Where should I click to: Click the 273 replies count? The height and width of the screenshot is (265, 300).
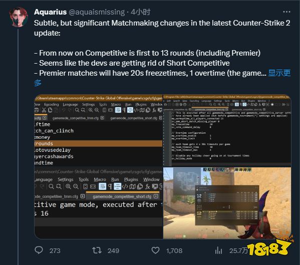click(55, 250)
